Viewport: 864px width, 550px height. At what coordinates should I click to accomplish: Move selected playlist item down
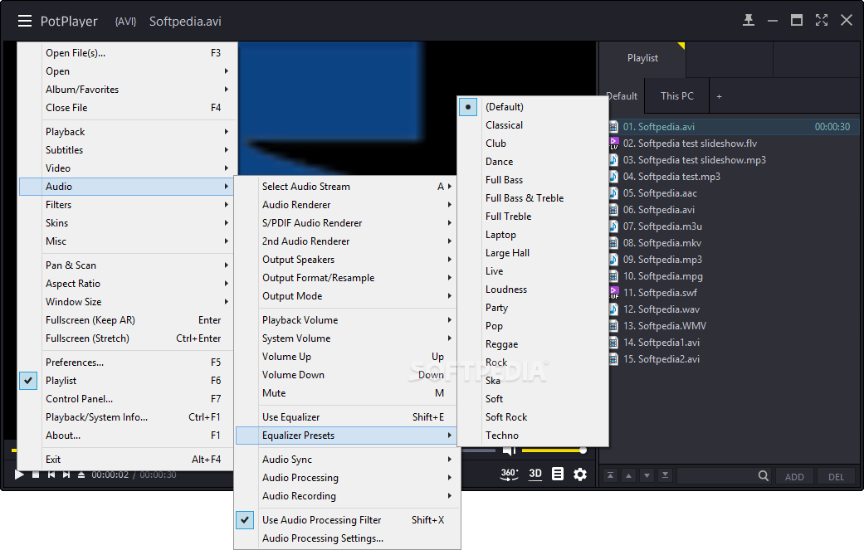click(647, 475)
